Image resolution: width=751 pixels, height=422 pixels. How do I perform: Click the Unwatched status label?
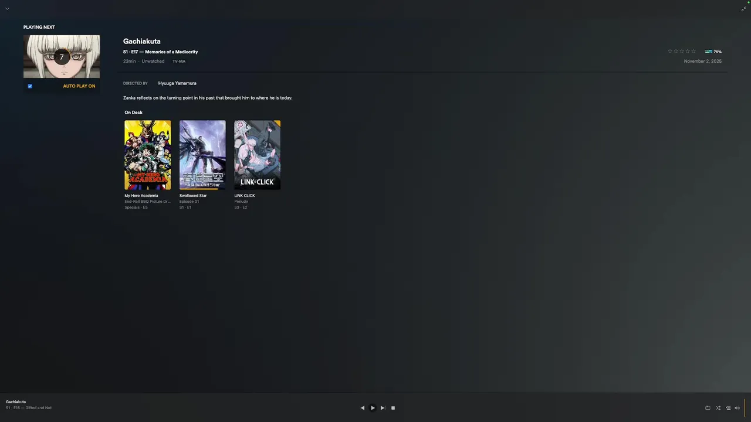[153, 62]
